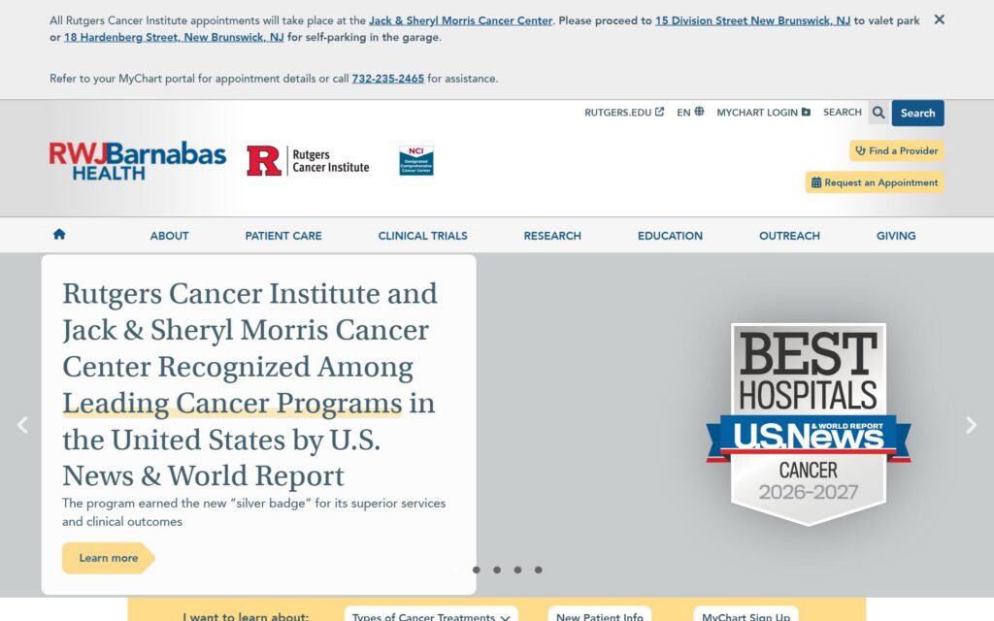Click the headline starting "Rutgers Cancer Institute and"
Viewport: 994px width, 621px height.
249,384
